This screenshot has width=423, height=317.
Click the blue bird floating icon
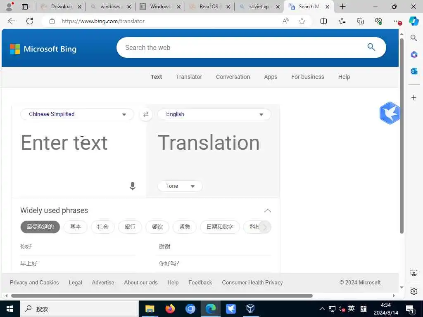[389, 113]
